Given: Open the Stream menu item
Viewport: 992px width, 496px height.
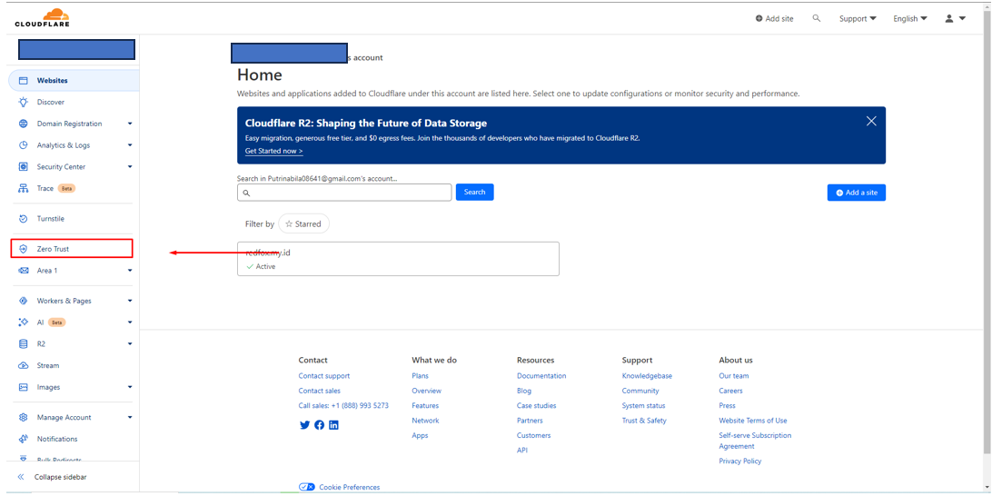Looking at the screenshot, I should tap(72, 365).
